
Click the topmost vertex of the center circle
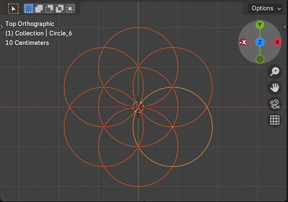coord(138,67)
